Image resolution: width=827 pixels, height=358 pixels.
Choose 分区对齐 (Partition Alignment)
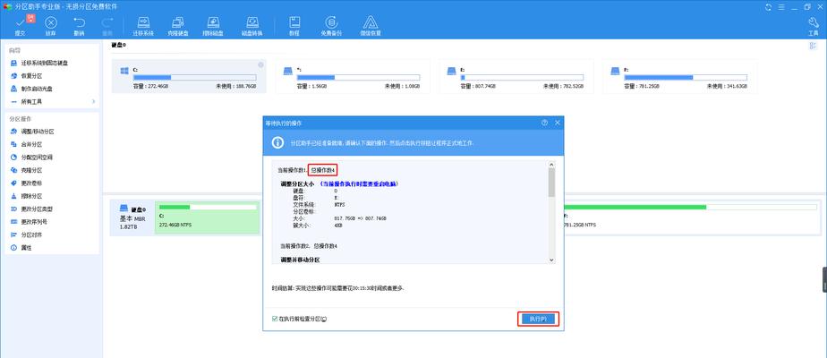pyautogui.click(x=31, y=234)
